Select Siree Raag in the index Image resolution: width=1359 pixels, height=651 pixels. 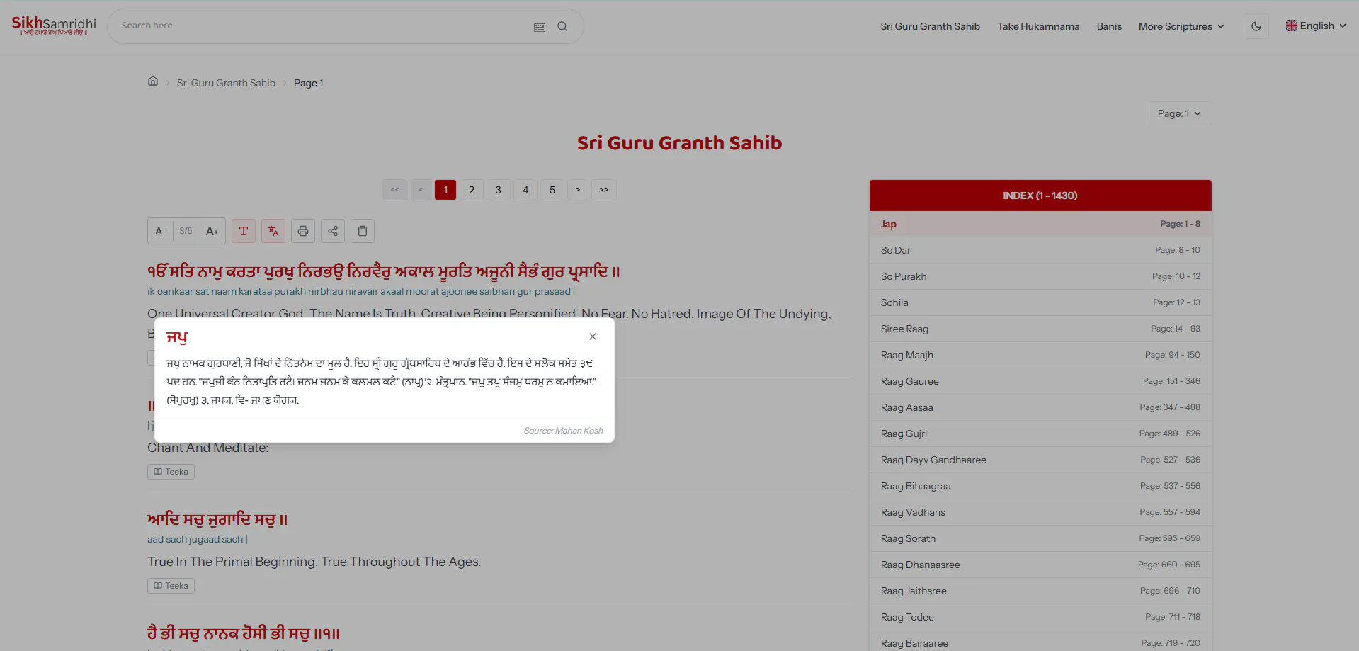[1040, 329]
